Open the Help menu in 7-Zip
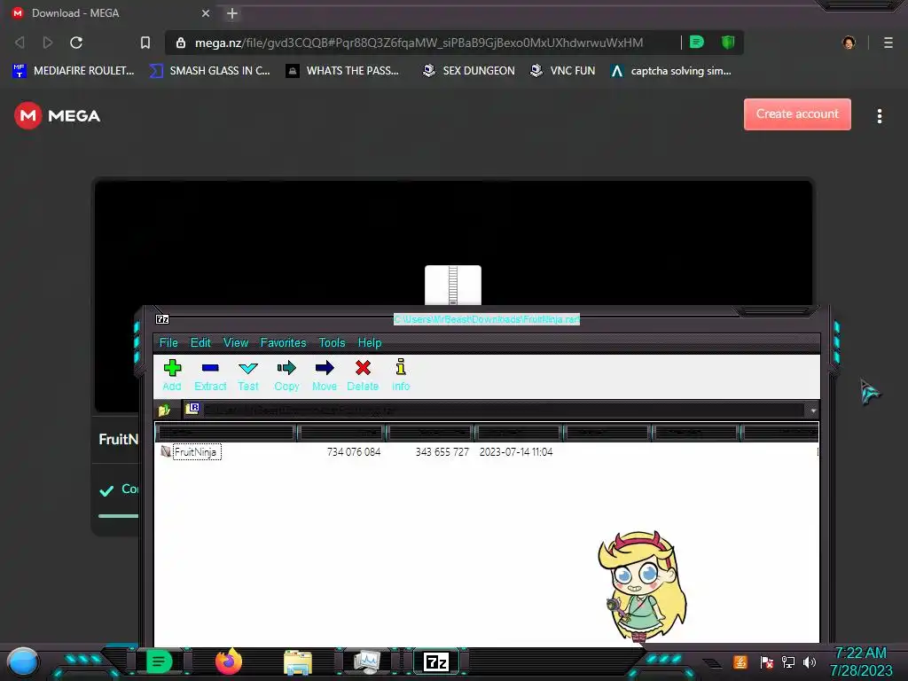The image size is (908, 681). (370, 343)
